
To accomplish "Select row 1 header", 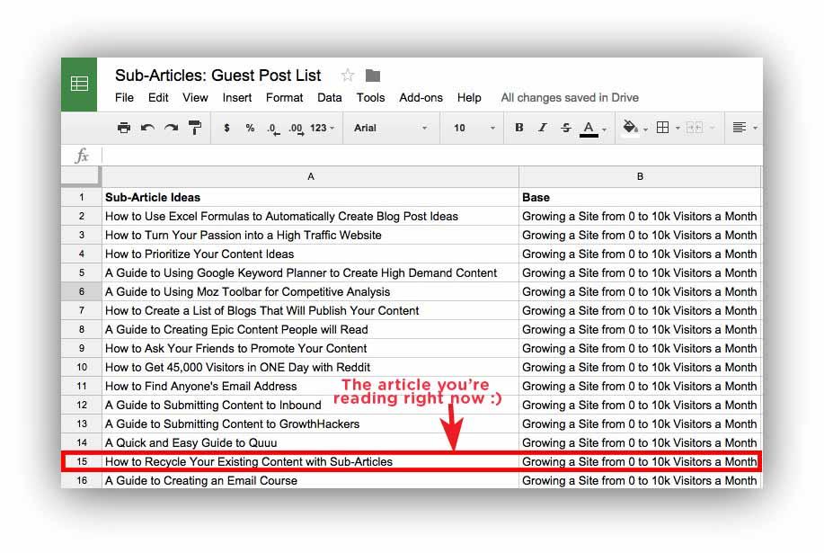I will pos(82,197).
